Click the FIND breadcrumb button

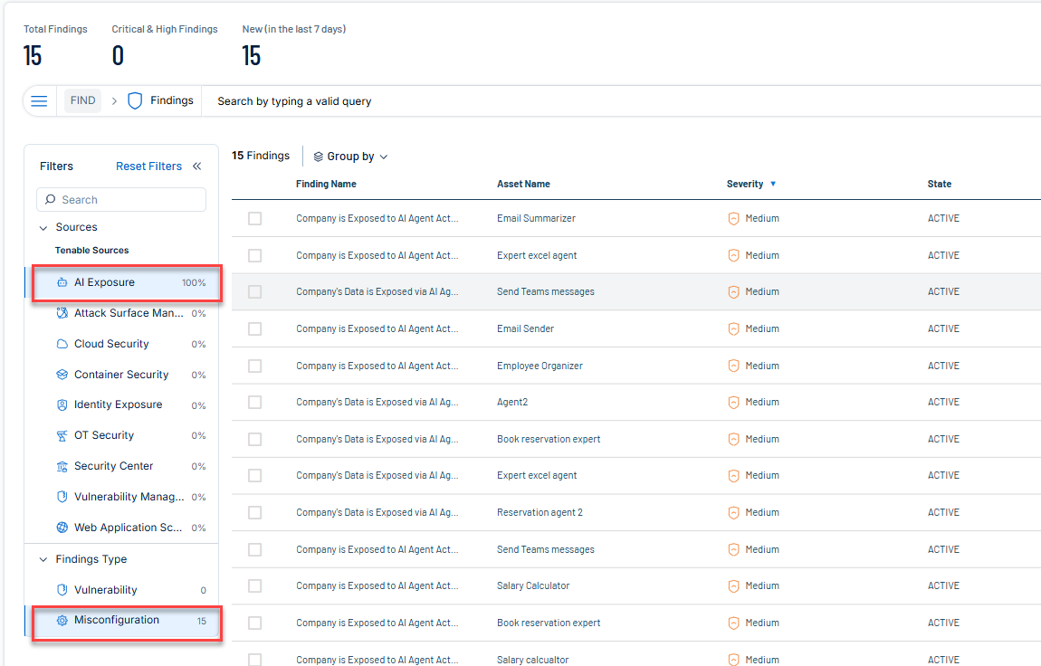point(82,101)
